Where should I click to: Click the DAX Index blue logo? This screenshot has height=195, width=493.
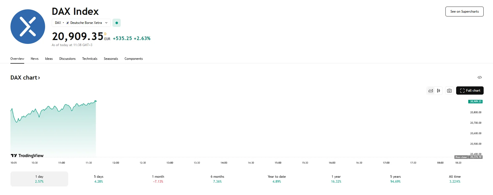(28, 27)
